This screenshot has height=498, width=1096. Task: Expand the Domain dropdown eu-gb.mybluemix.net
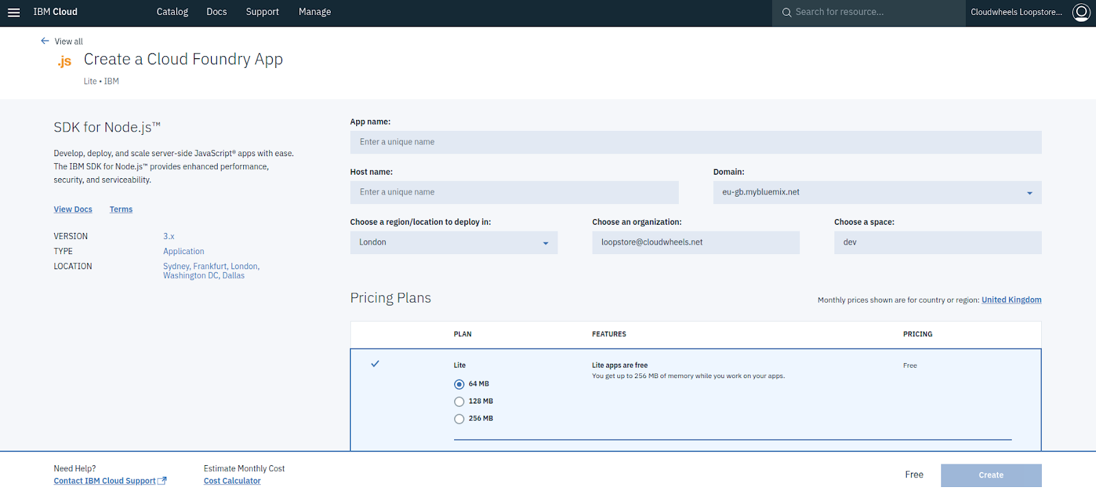coord(877,192)
